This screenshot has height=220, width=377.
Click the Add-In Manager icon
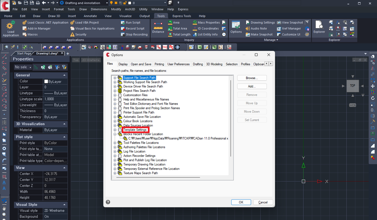(25, 28)
